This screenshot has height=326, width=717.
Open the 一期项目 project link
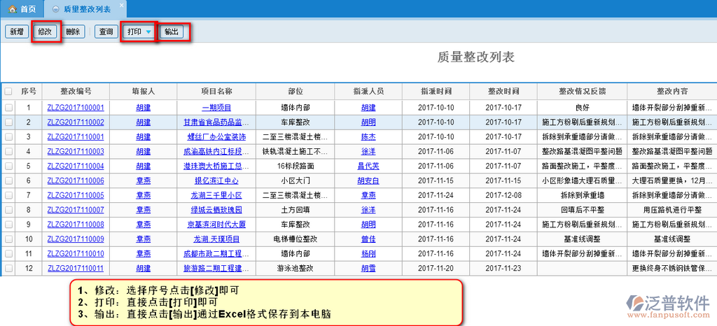click(x=216, y=108)
